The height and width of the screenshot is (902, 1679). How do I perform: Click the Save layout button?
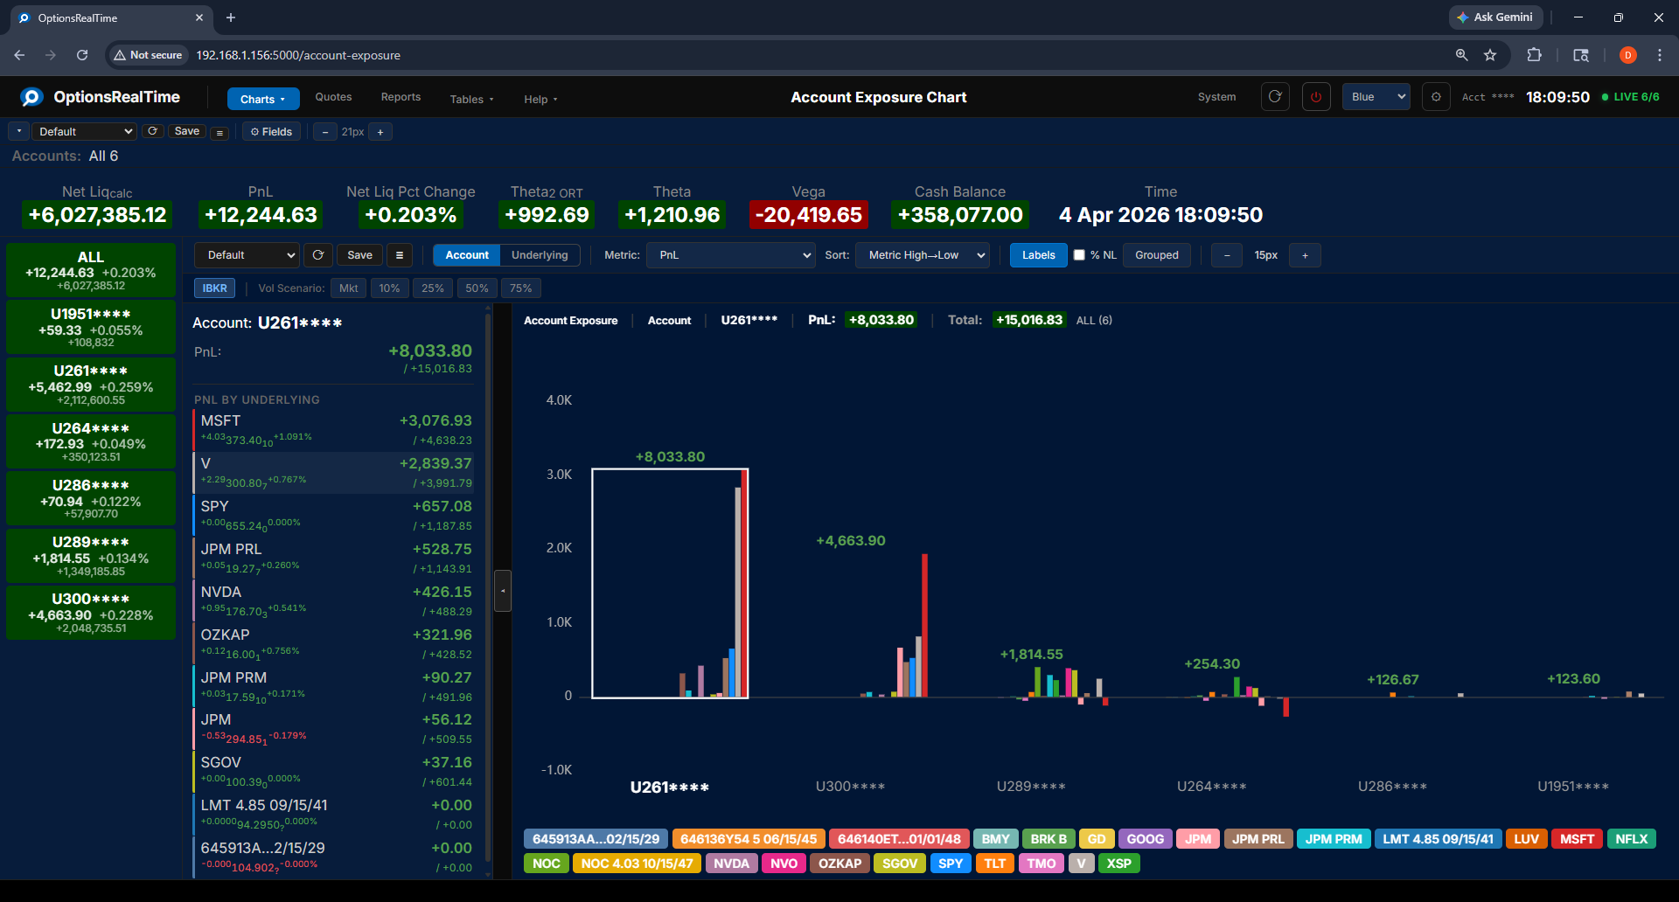click(x=186, y=131)
